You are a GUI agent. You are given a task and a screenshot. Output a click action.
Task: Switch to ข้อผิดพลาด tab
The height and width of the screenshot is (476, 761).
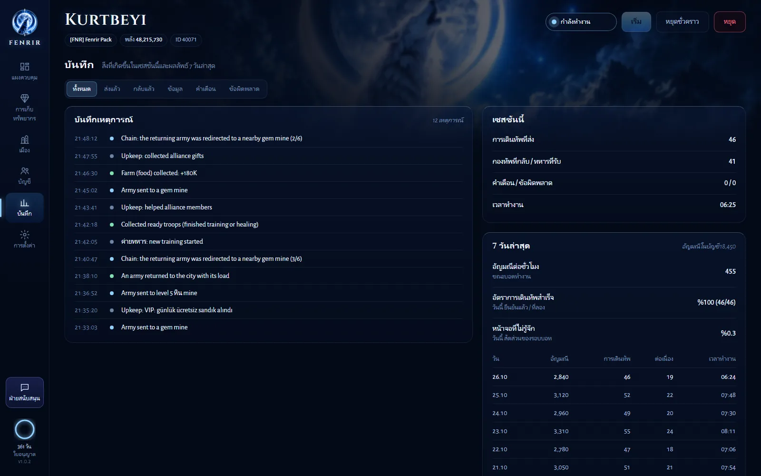pos(244,89)
